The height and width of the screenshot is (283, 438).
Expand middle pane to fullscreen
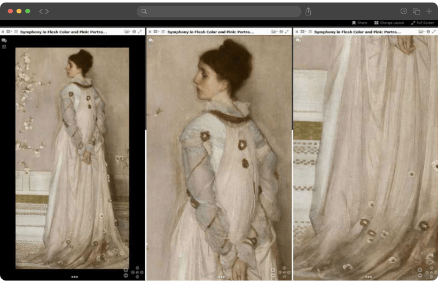click(287, 32)
